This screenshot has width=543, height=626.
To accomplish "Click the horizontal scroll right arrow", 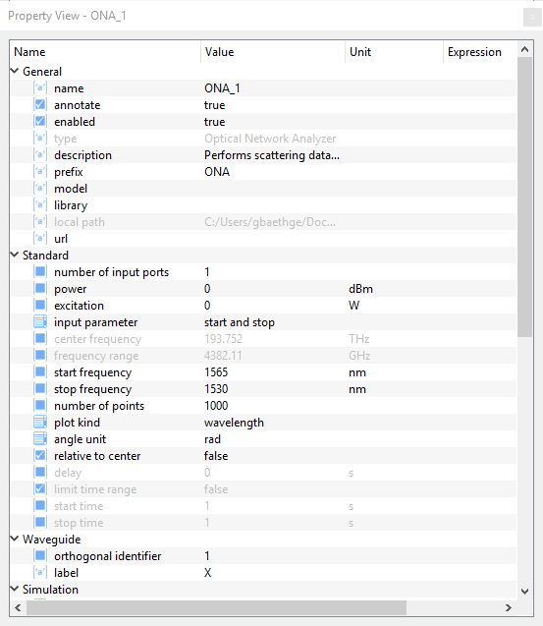I will tap(509, 607).
